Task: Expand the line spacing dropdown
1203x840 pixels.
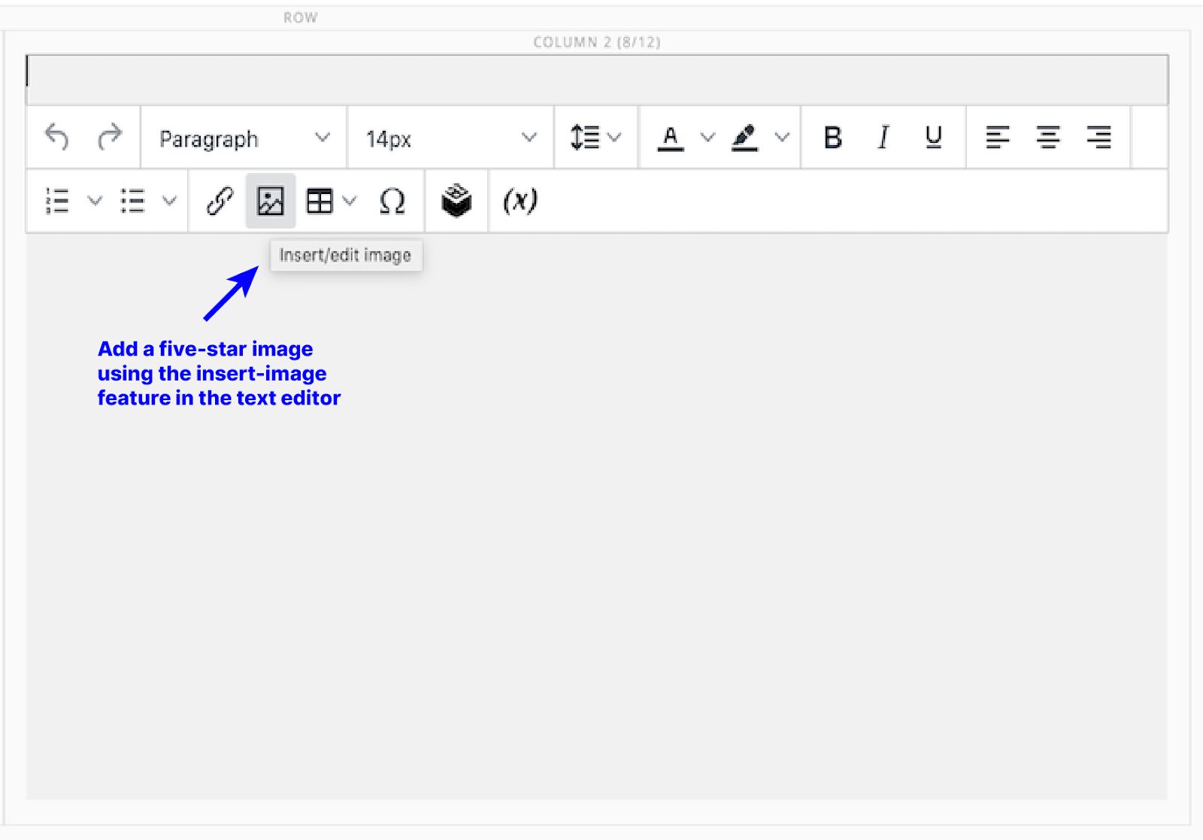Action: click(594, 138)
